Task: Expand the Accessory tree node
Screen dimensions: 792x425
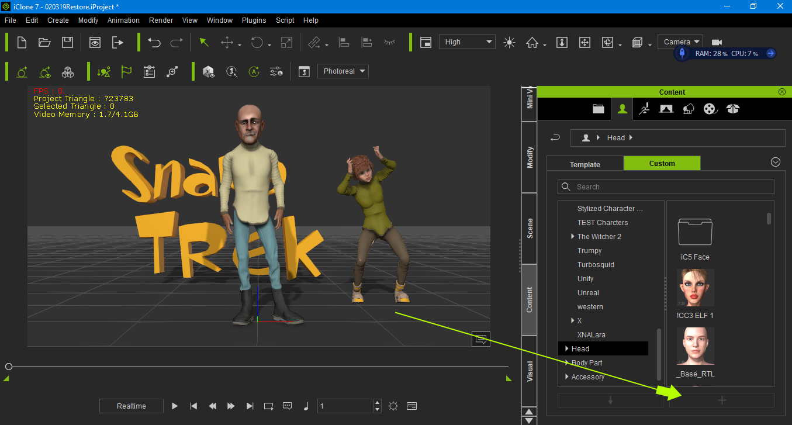Action: point(566,377)
